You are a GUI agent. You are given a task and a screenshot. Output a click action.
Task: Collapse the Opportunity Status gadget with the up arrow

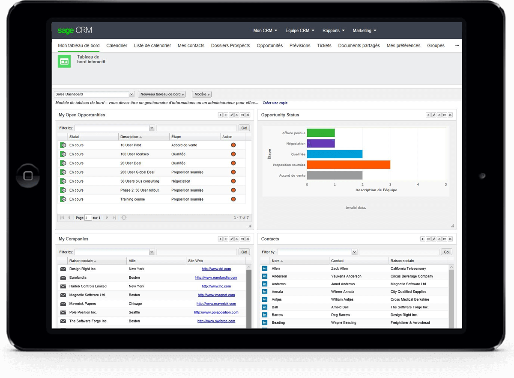click(439, 115)
